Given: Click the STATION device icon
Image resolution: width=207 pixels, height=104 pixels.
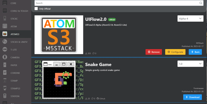Looking at the screenshot, I should coord(5,96).
